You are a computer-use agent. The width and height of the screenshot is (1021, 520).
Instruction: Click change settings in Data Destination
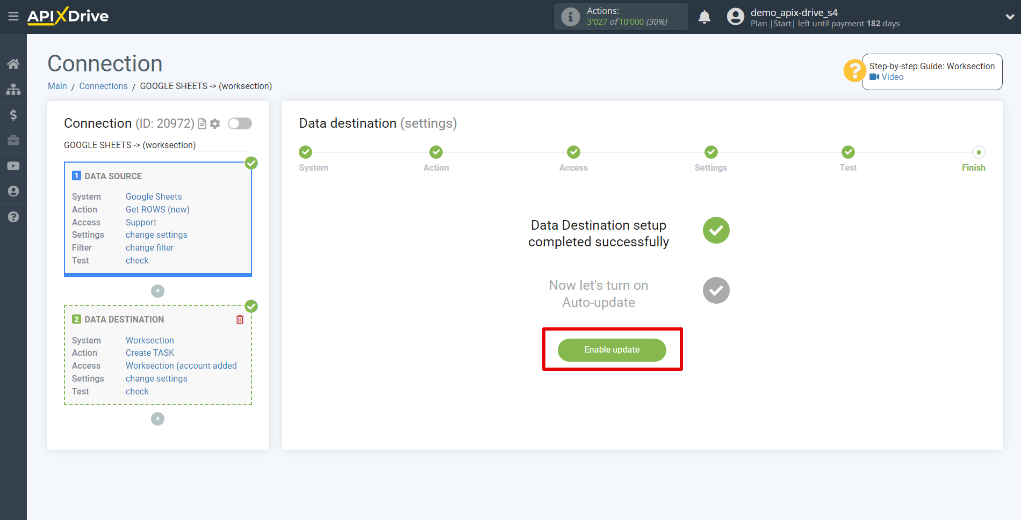[156, 378]
